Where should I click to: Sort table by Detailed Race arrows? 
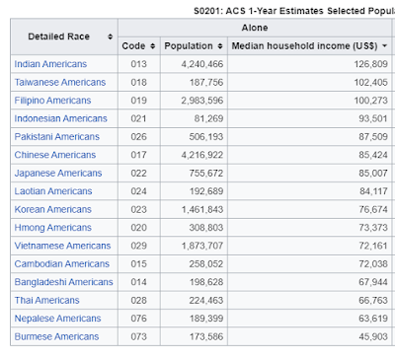pyautogui.click(x=111, y=36)
